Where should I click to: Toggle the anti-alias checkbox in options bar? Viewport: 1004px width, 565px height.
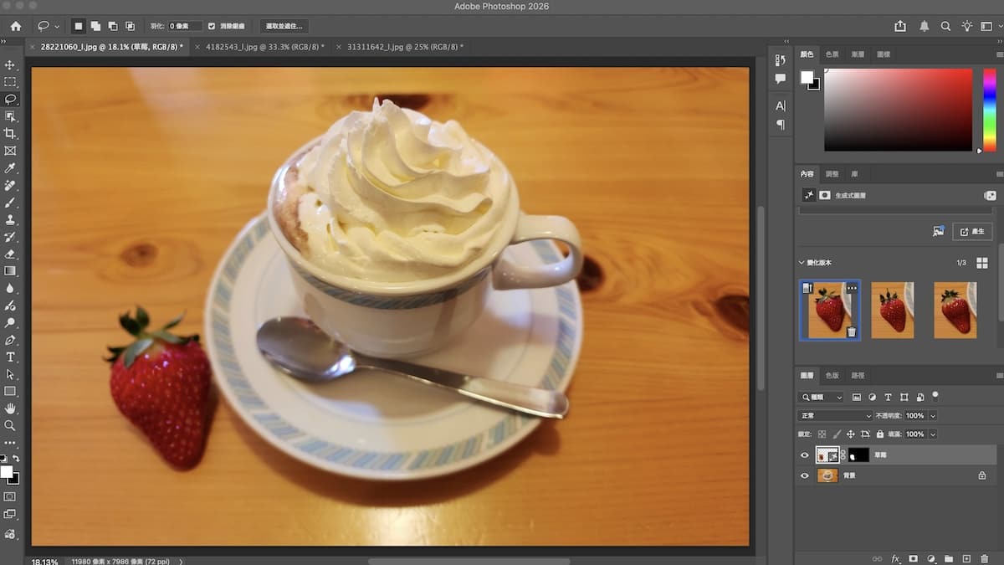pyautogui.click(x=212, y=26)
